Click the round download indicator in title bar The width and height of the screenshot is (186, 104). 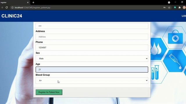[x=169, y=3]
